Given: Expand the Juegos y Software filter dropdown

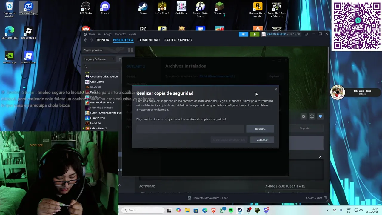Looking at the screenshot, I should coord(99,59).
